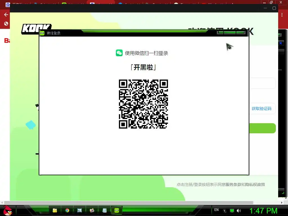
Task: Click the 使用微信扫一扫登录 text
Action: click(x=147, y=53)
